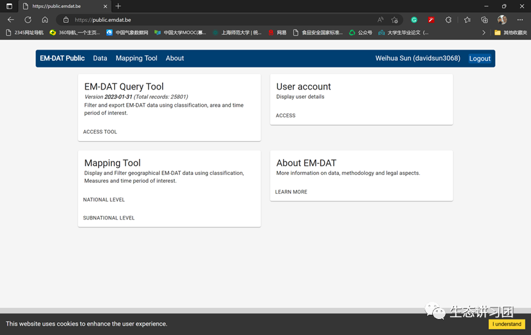Click ACCESS under User account
Screen dimensions: 531x335
point(285,115)
